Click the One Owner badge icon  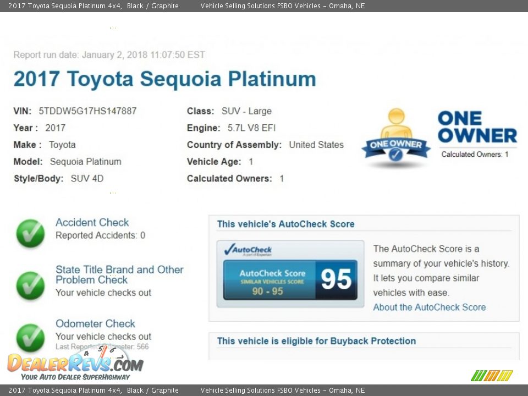click(396, 137)
